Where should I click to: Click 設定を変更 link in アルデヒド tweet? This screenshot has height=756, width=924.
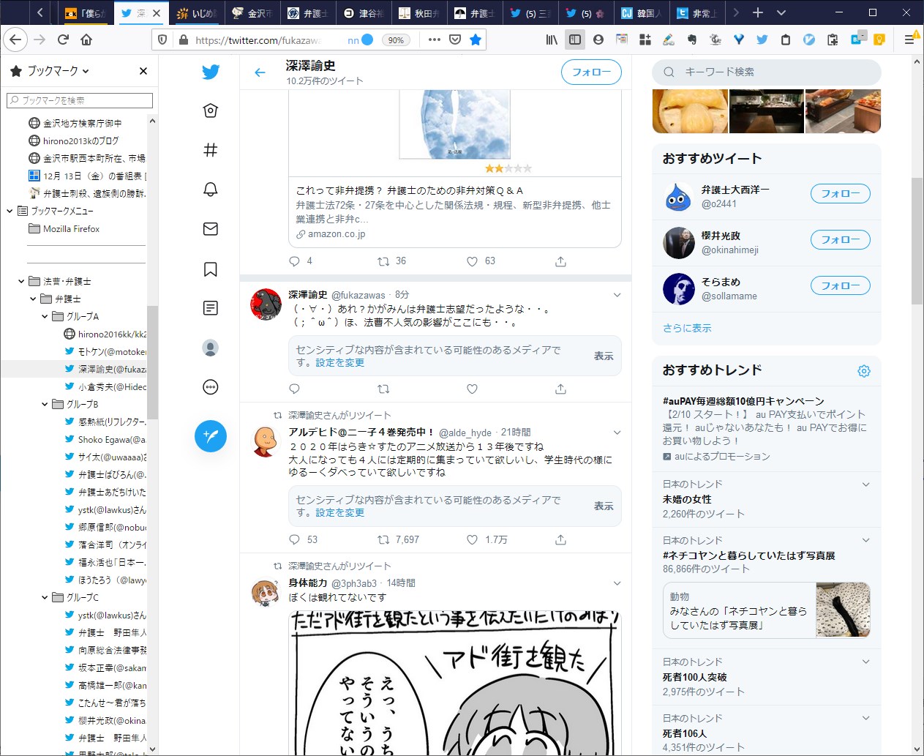340,512
